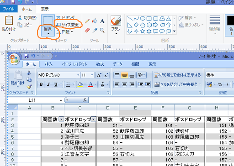Viewport: 234px width, 166px height.
Task: Pick the Diamond shape
Action: (x=136, y=25)
